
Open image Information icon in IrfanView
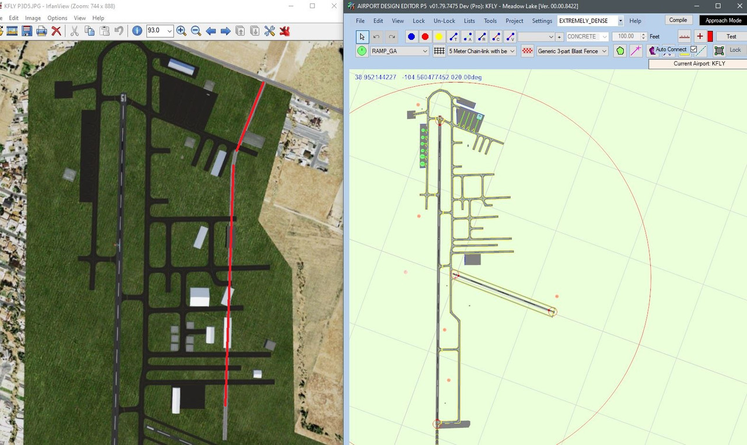pyautogui.click(x=137, y=31)
